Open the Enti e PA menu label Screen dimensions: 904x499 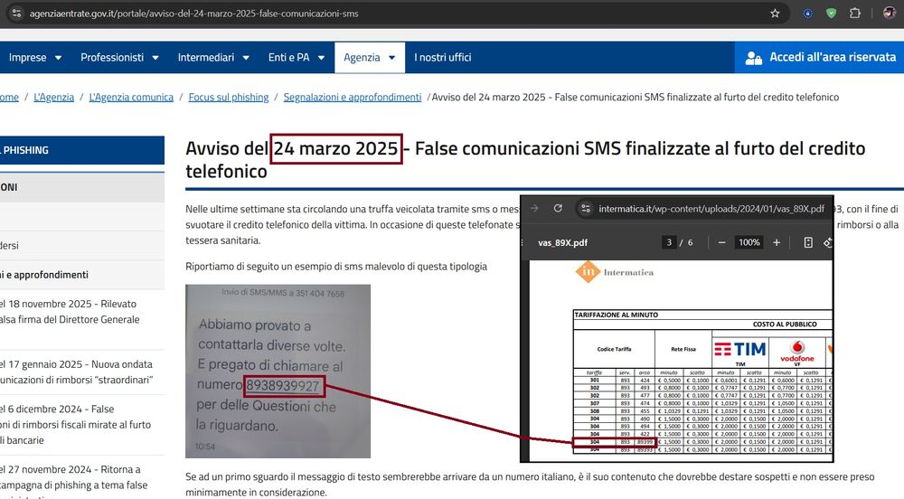tap(289, 58)
